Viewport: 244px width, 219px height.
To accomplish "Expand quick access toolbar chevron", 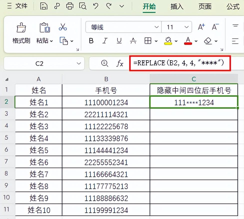I will point(122,6).
